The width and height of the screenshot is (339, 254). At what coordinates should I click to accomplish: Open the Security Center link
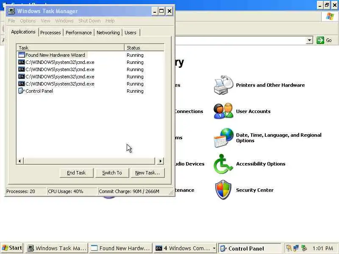[x=255, y=190]
